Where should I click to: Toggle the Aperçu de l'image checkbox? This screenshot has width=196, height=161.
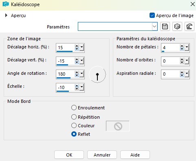tap(152, 15)
